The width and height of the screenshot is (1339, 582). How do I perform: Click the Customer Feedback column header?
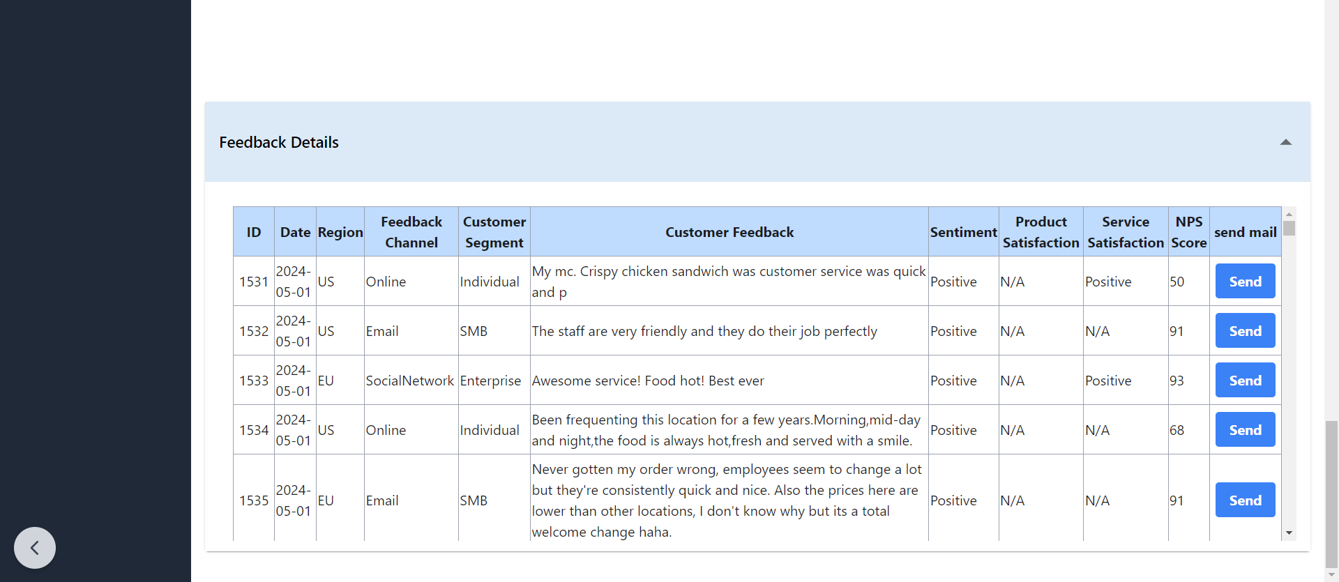coord(729,231)
